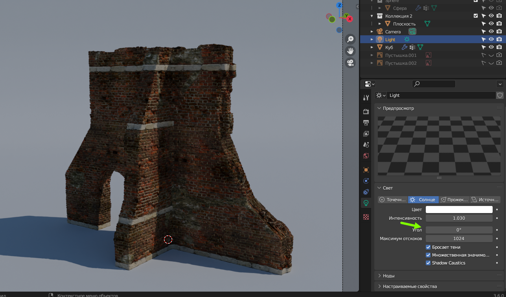
Task: Collapse the Предпросмотр preview panel
Action: tap(398, 108)
